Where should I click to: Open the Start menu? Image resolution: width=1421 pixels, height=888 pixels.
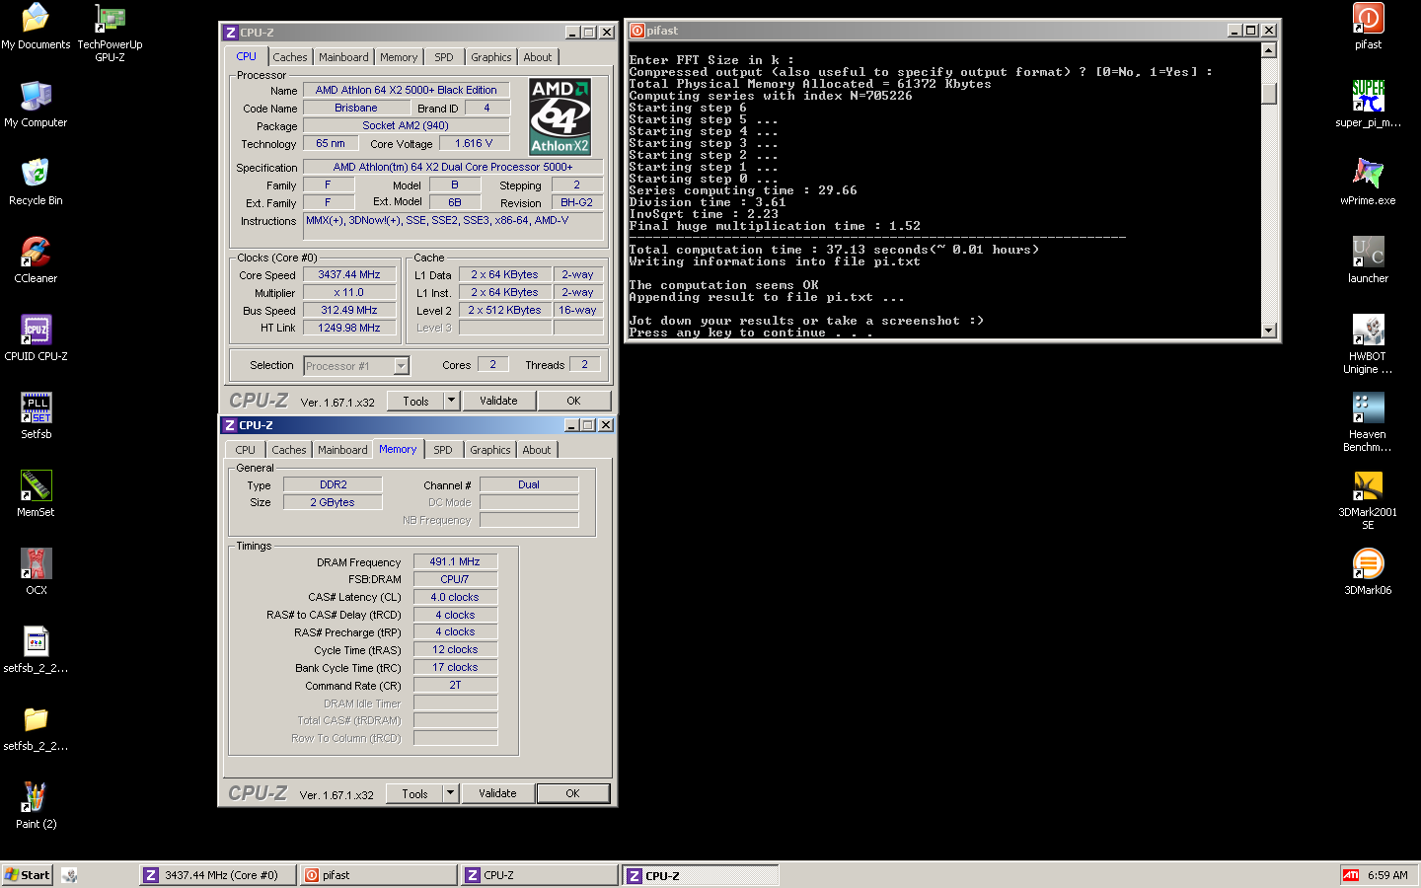coord(28,875)
